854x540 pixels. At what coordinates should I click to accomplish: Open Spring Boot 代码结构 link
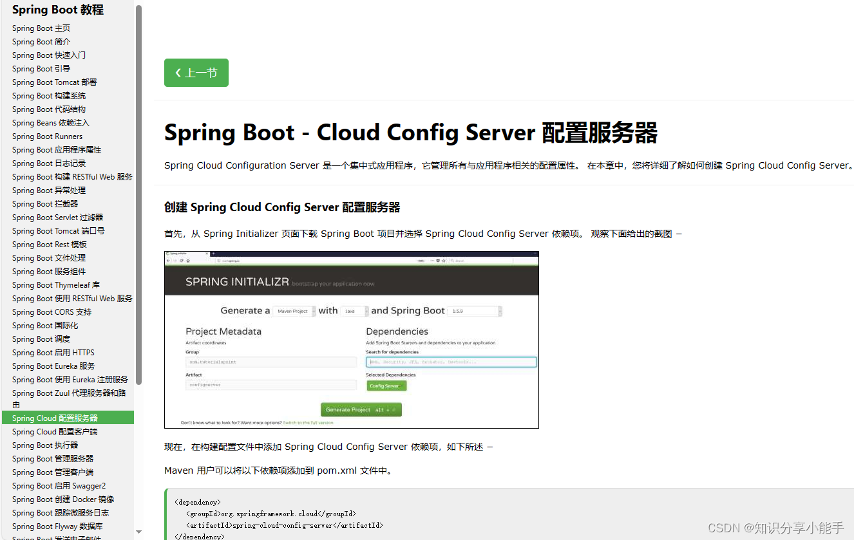tap(49, 109)
